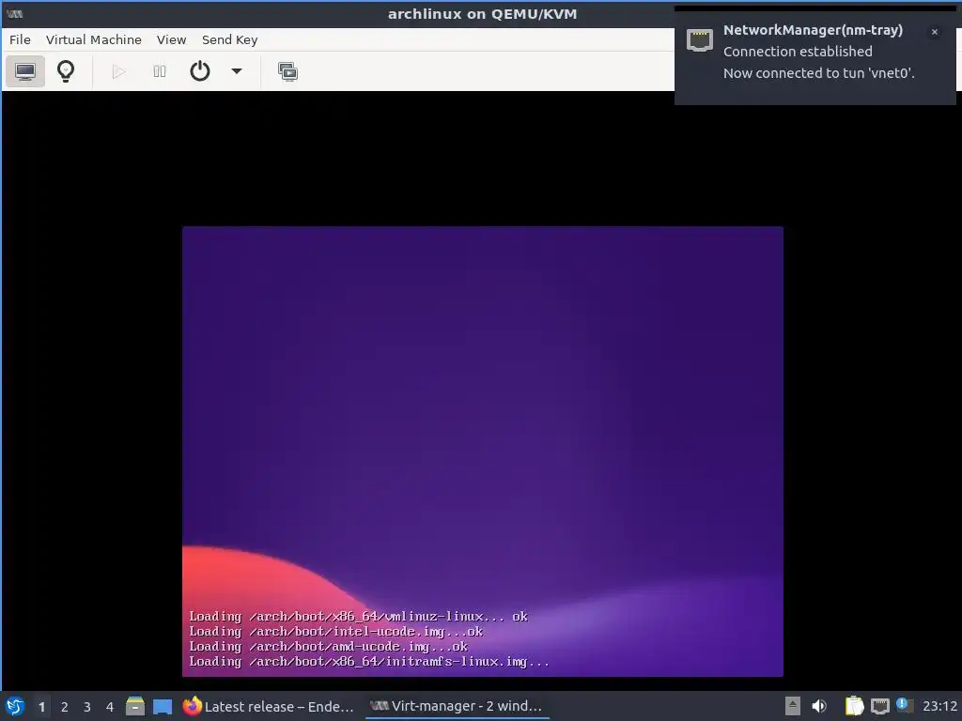The width and height of the screenshot is (962, 721).
Task: Click the Virt-manager taskbar window group
Action: pyautogui.click(x=457, y=706)
